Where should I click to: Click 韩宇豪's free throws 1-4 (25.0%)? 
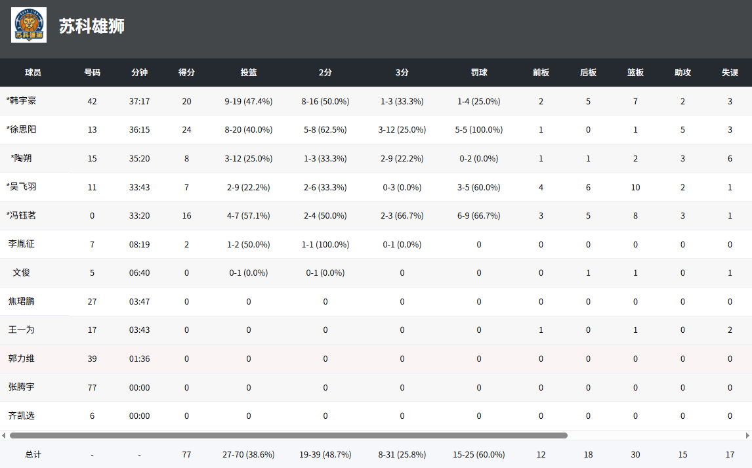coord(478,102)
